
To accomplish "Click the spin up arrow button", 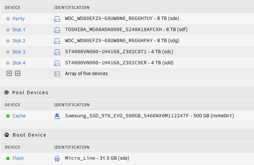I will pyautogui.click(x=18, y=73).
